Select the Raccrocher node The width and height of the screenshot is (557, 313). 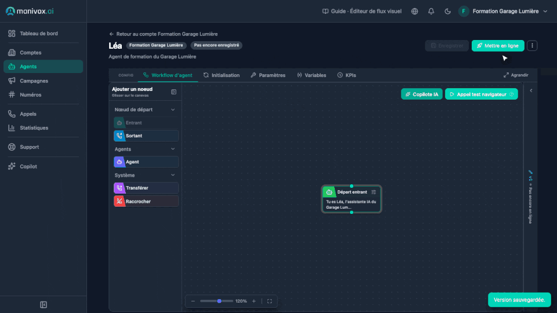[x=146, y=201]
